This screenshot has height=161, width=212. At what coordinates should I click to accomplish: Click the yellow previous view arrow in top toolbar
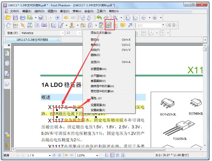(66, 17)
